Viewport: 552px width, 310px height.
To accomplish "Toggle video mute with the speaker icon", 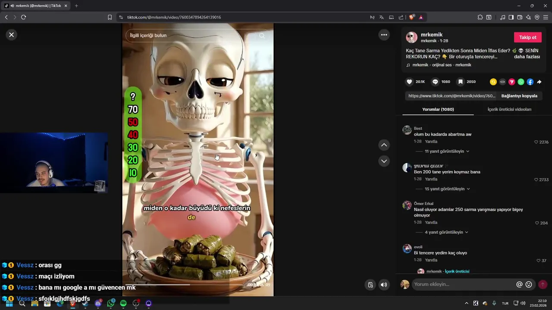I will click(x=383, y=285).
